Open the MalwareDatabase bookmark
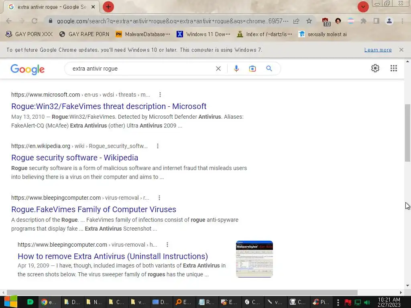This screenshot has height=308, width=411. 143,34
